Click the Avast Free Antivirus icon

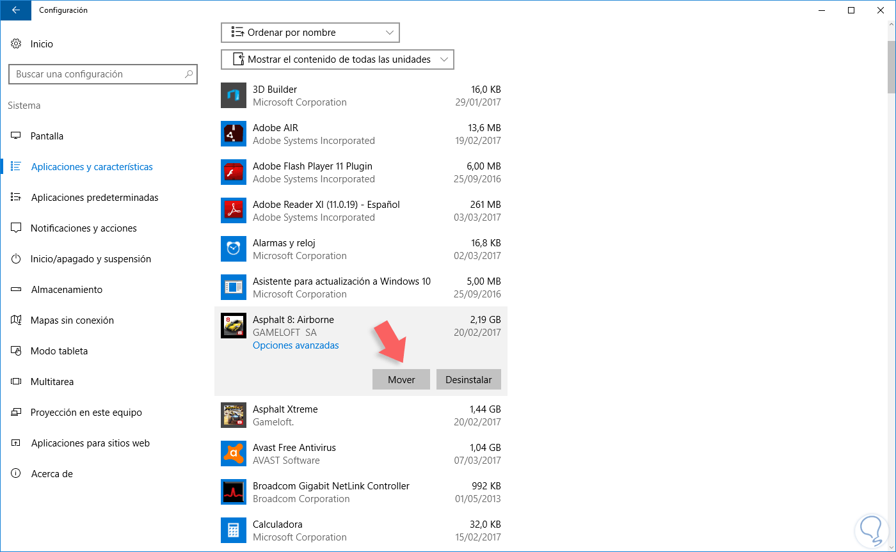click(233, 454)
